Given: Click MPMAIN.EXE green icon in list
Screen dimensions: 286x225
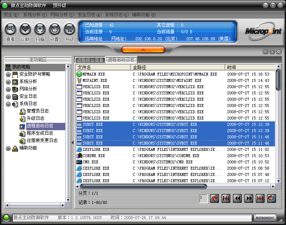Looking at the screenshot, I should coord(79,74).
